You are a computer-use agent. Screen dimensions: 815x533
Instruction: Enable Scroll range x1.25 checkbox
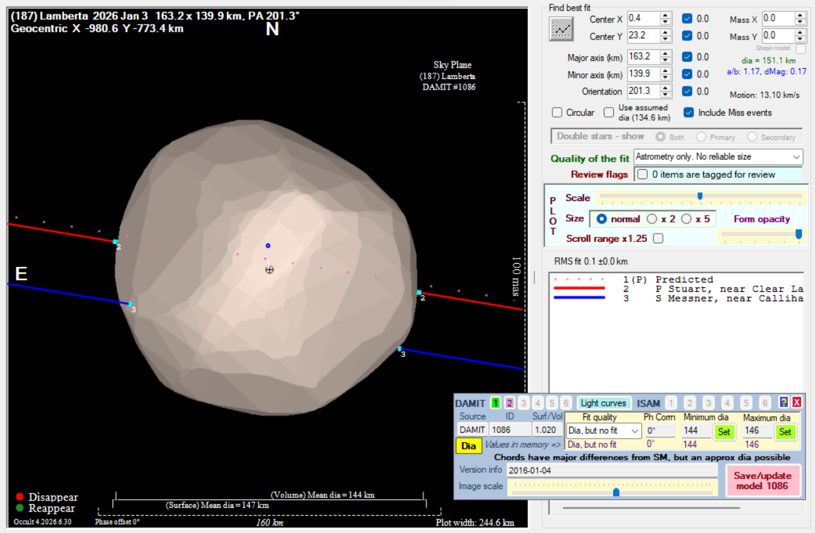click(658, 238)
